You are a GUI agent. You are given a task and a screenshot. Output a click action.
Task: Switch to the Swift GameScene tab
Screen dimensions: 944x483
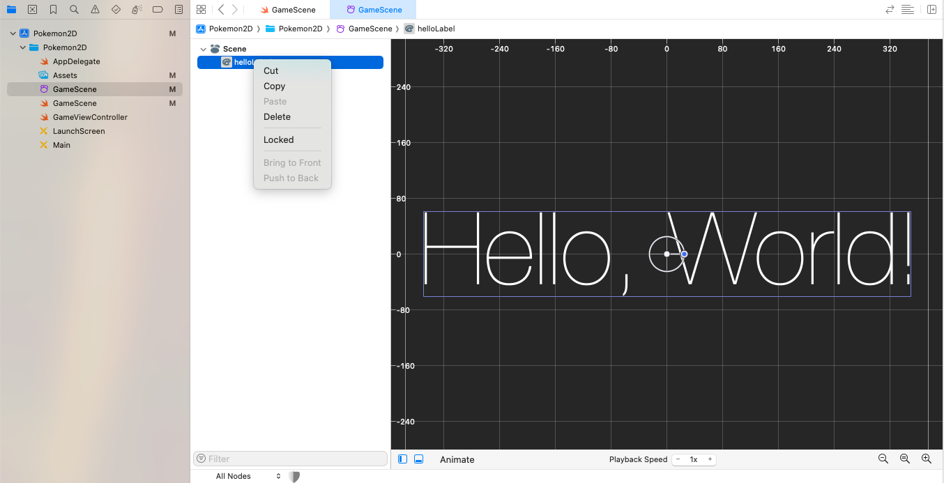tap(287, 10)
